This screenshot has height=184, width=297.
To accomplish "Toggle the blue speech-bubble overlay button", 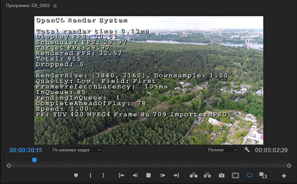I will [249, 175].
